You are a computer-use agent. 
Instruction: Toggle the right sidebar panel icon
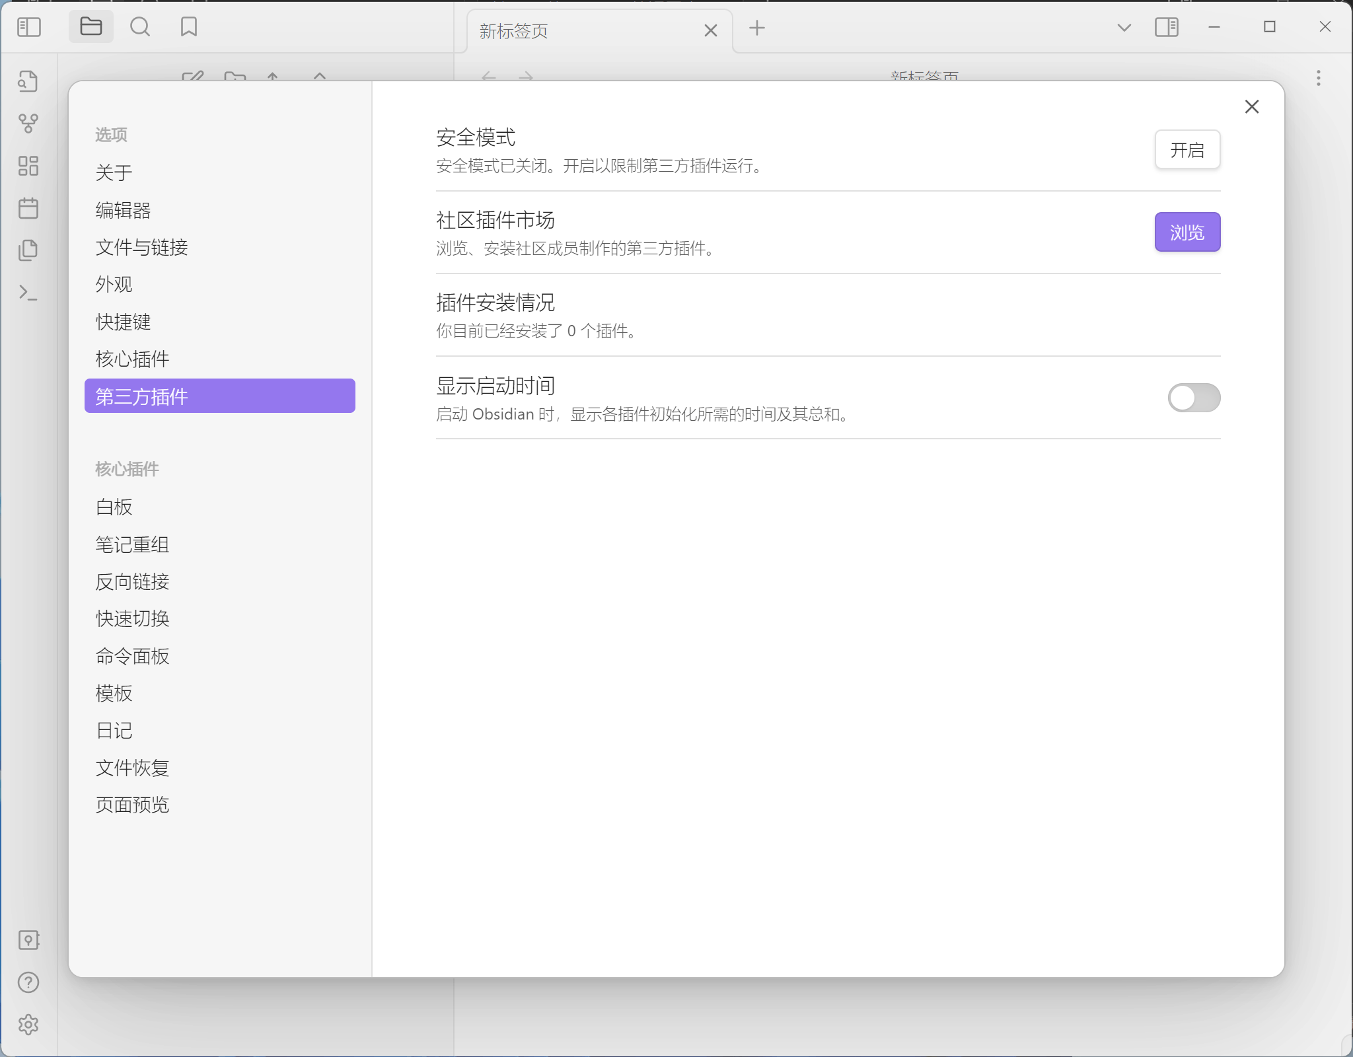coord(1166,27)
